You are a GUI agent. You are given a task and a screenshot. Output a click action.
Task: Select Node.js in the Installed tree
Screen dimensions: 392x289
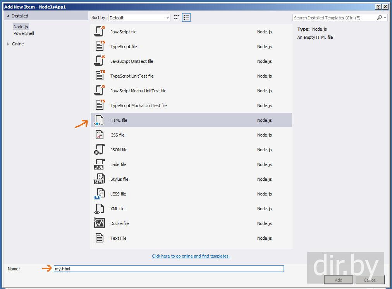(21, 27)
